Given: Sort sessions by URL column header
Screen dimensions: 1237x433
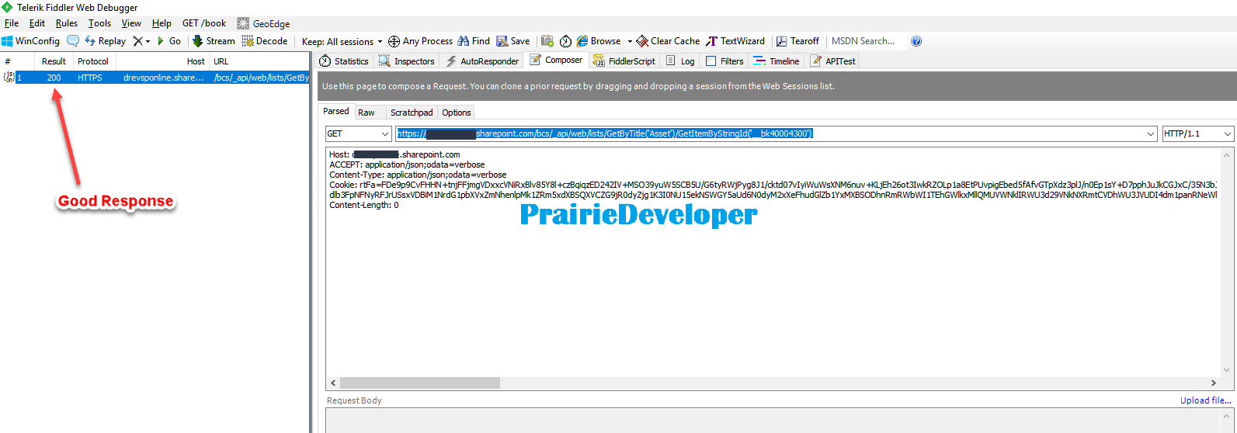Looking at the screenshot, I should click(x=259, y=61).
